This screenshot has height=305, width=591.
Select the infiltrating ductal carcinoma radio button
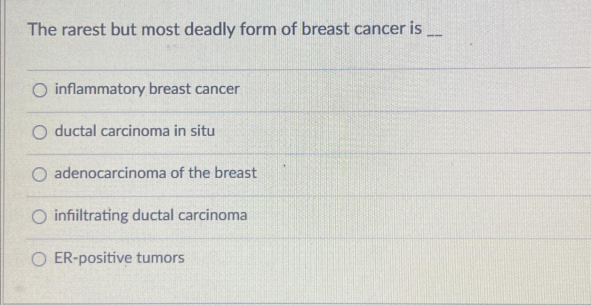coord(40,217)
